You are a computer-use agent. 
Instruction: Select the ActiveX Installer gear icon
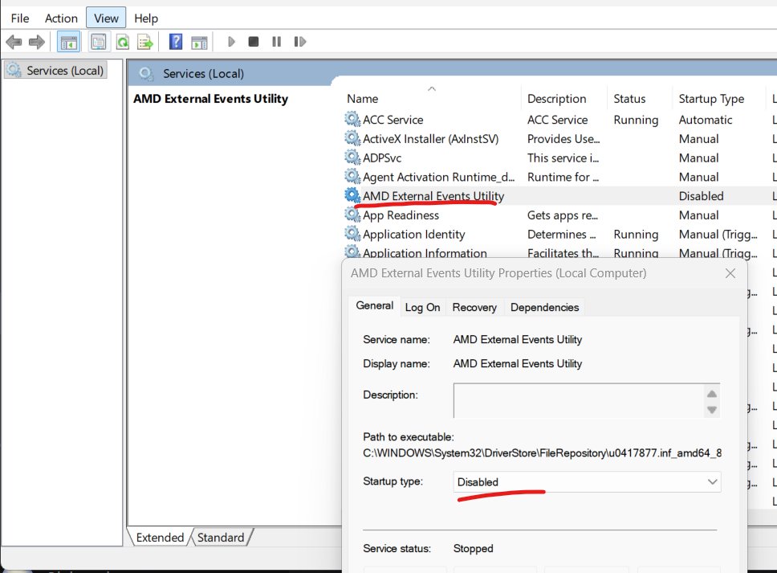pos(352,138)
